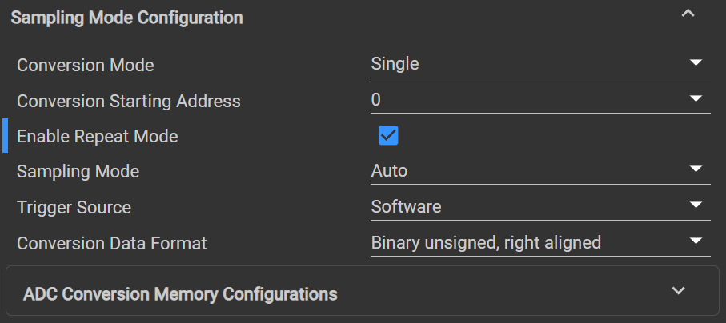Viewport: 726px width, 323px height.
Task: Click the ADC Conversion Memory Configurations down chevron
Action: (x=679, y=290)
